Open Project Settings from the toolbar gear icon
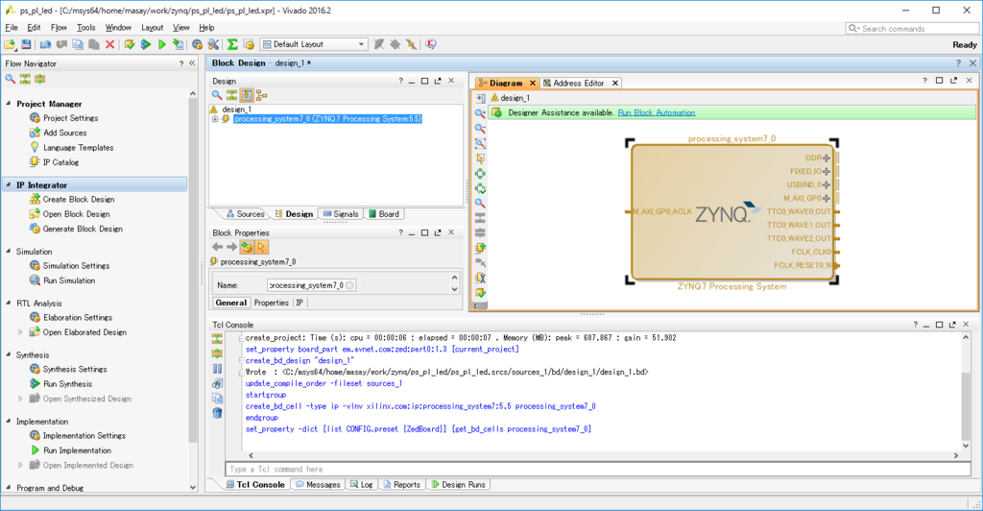 coord(197,44)
